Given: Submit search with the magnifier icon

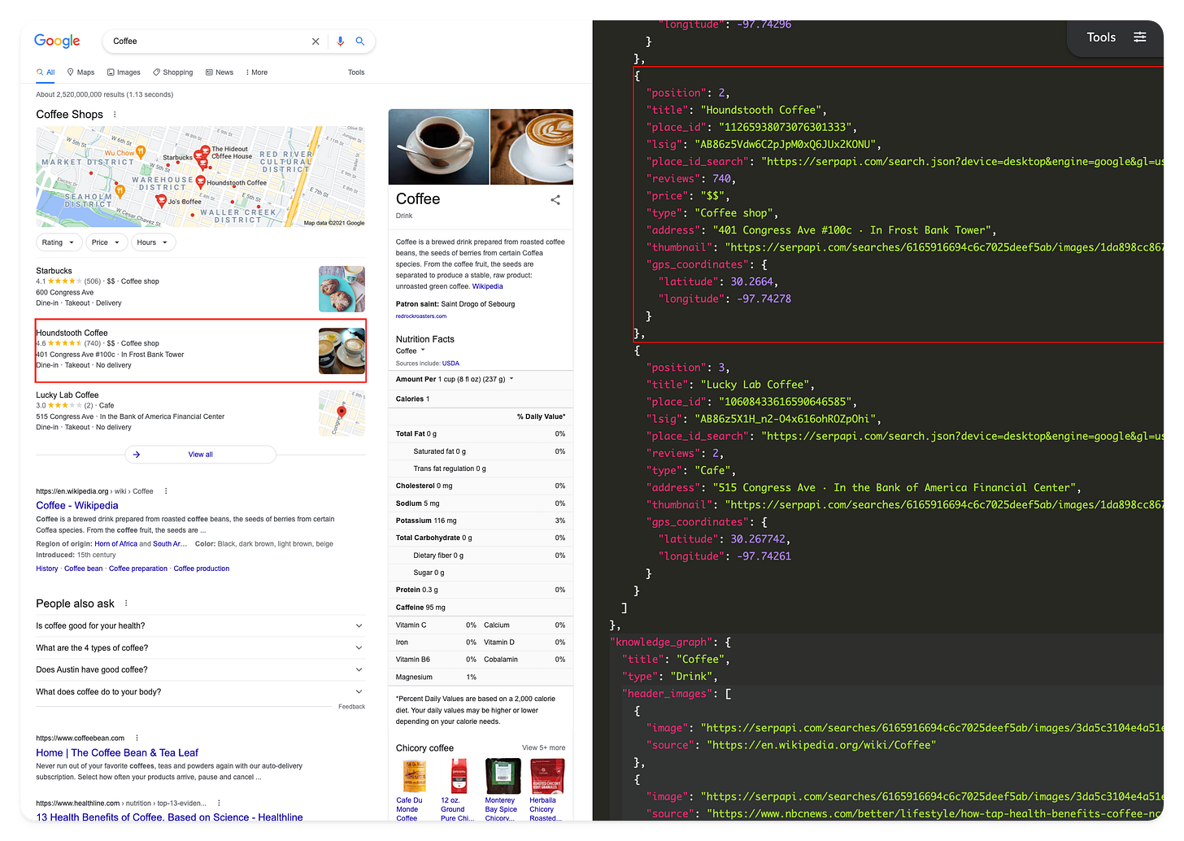Looking at the screenshot, I should (360, 41).
